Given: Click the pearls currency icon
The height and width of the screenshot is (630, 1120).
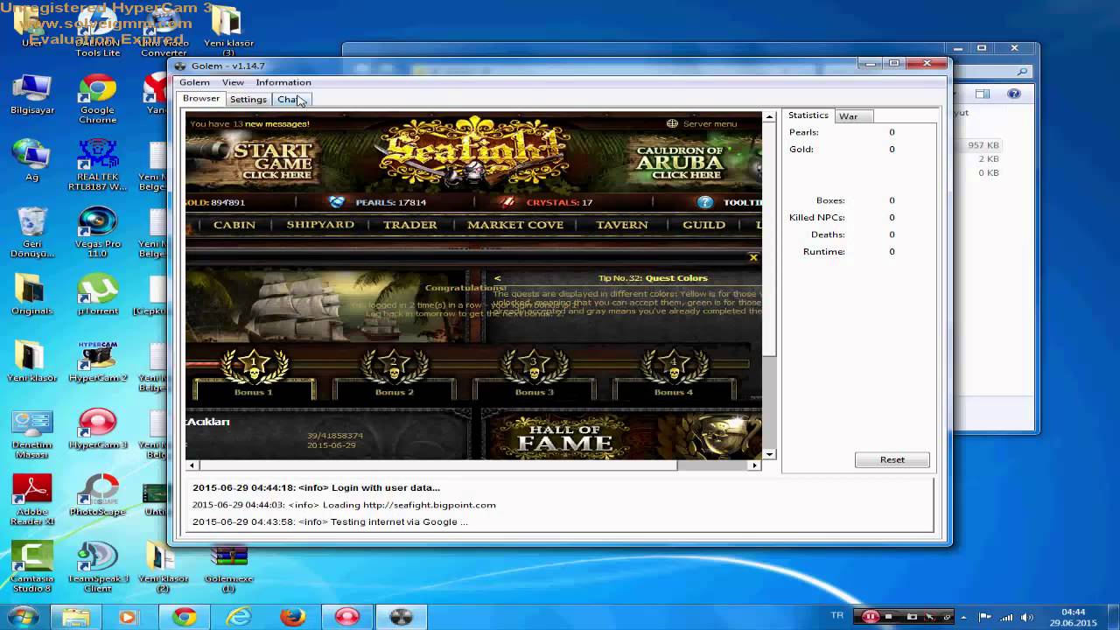Looking at the screenshot, I should (337, 202).
